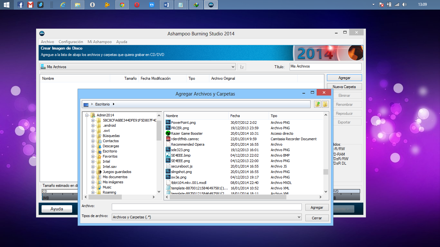The height and width of the screenshot is (247, 440).
Task: Click the bottom Ayuda button
Action: [57, 209]
